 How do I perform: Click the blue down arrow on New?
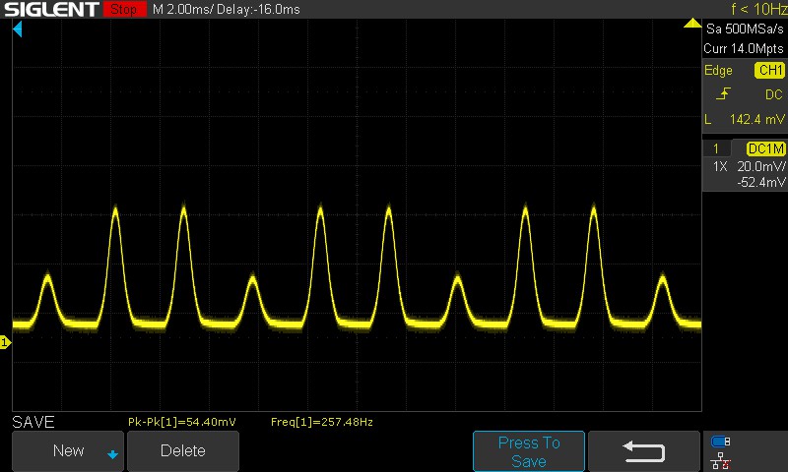click(x=112, y=454)
